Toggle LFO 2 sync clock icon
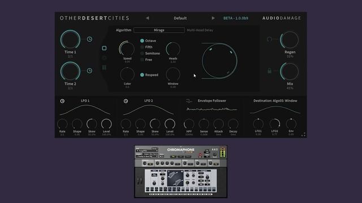This screenshot has height=203, width=362. (x=126, y=101)
